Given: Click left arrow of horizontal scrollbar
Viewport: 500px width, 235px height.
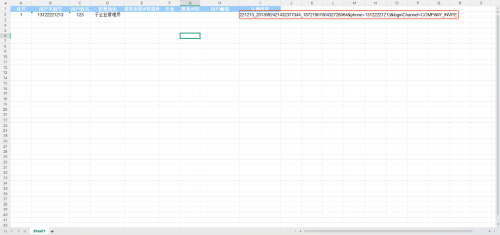Looking at the screenshot, I should [x=299, y=232].
